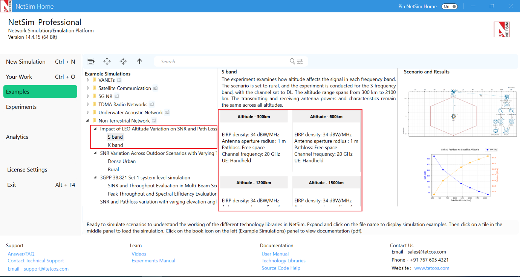The image size is (520, 277).
Task: Go to New Simulation in sidebar
Action: (26, 62)
